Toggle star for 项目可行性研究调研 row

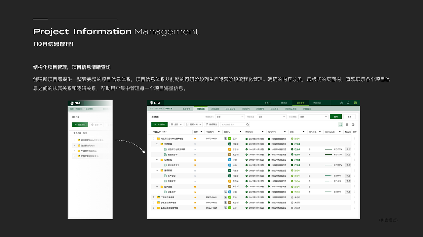pyautogui.click(x=195, y=149)
